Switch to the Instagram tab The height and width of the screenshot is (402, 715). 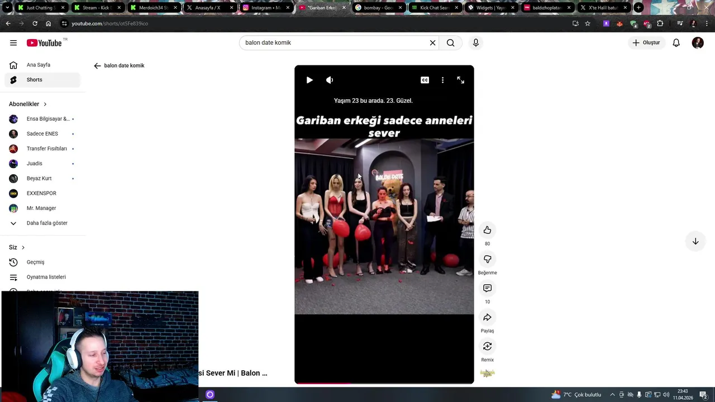click(x=266, y=8)
